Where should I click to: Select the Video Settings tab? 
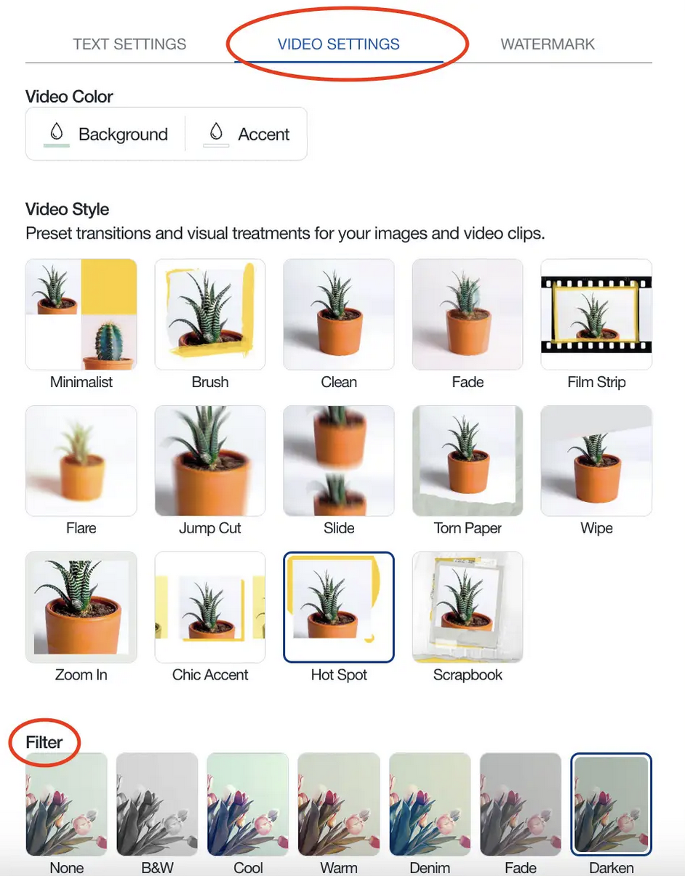339,44
